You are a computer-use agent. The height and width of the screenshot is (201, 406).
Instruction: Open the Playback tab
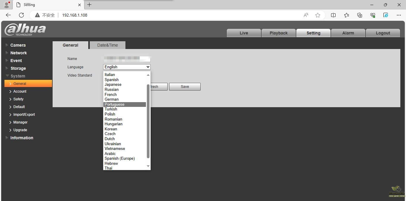click(278, 33)
